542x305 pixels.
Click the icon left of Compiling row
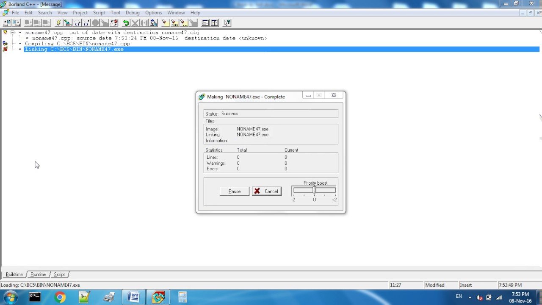point(5,44)
